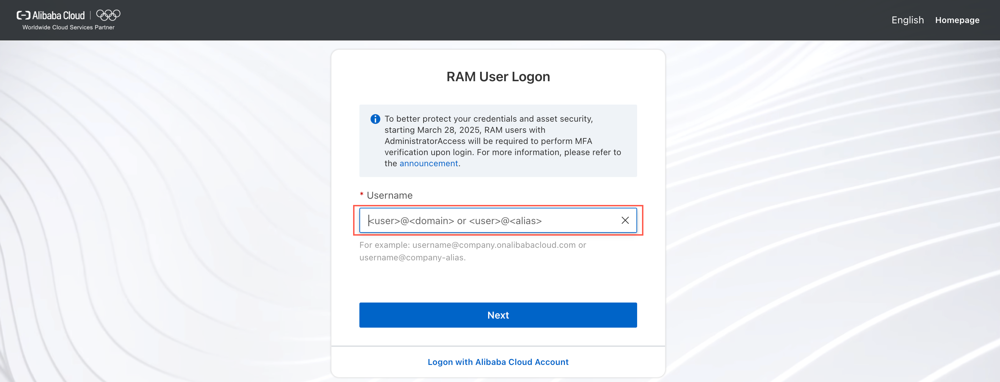Clear the username field with X icon
Image resolution: width=1000 pixels, height=382 pixels.
(x=625, y=220)
